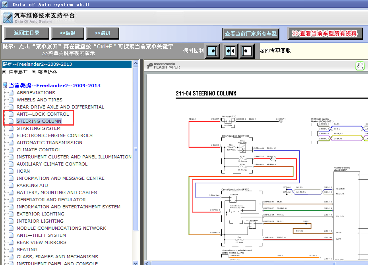Click the left panel scroll-up arrow
Viewport: 368px width, 265px height.
pos(136,63)
